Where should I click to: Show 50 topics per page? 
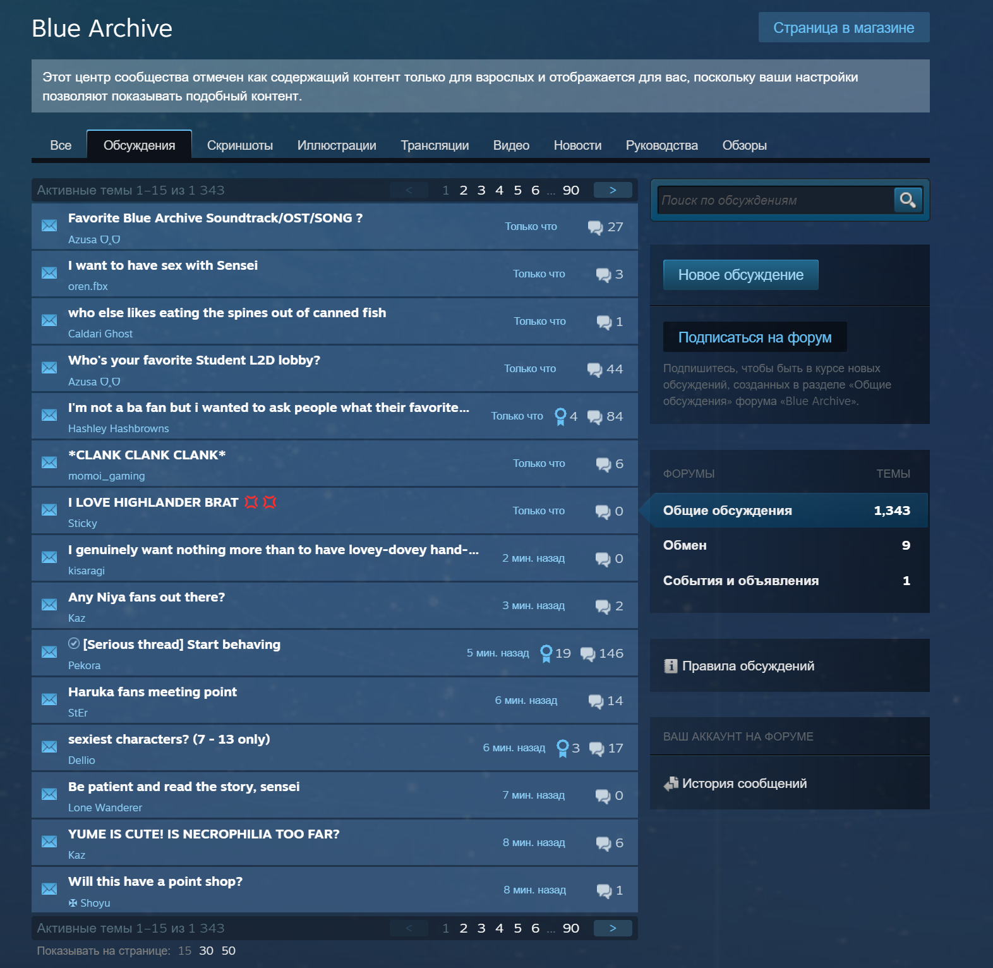pyautogui.click(x=229, y=951)
